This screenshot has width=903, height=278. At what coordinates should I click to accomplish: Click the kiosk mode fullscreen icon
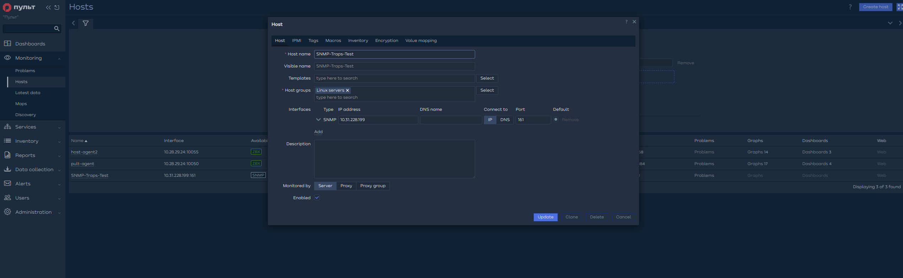[900, 7]
